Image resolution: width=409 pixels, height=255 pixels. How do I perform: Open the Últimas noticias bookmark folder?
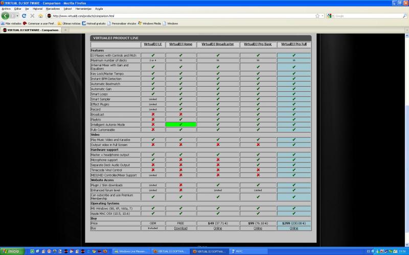(x=69, y=23)
